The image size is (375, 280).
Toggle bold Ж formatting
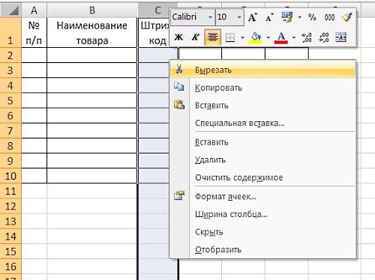tap(178, 37)
